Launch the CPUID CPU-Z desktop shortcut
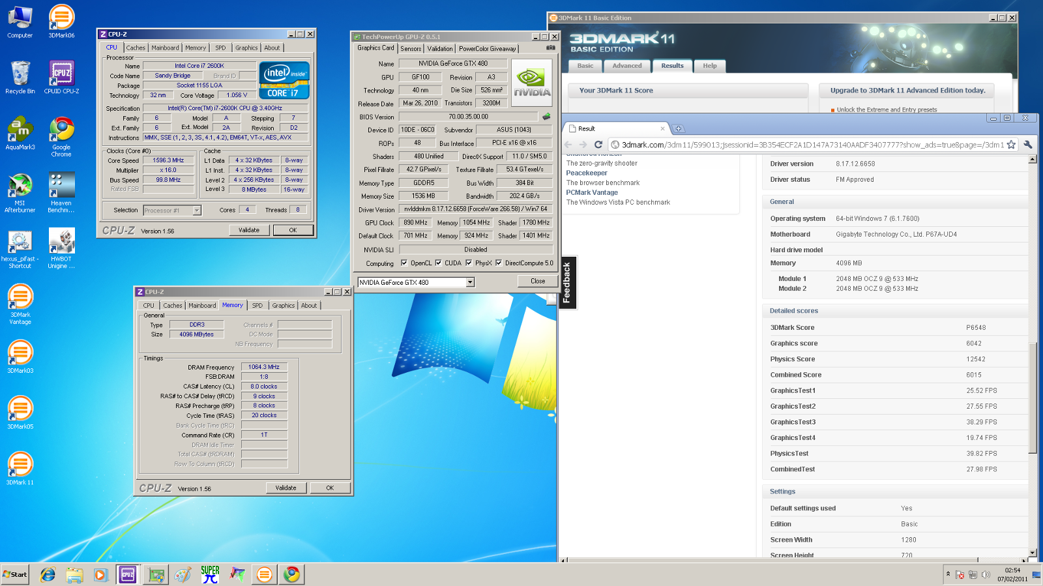The height and width of the screenshot is (586, 1043). click(61, 78)
